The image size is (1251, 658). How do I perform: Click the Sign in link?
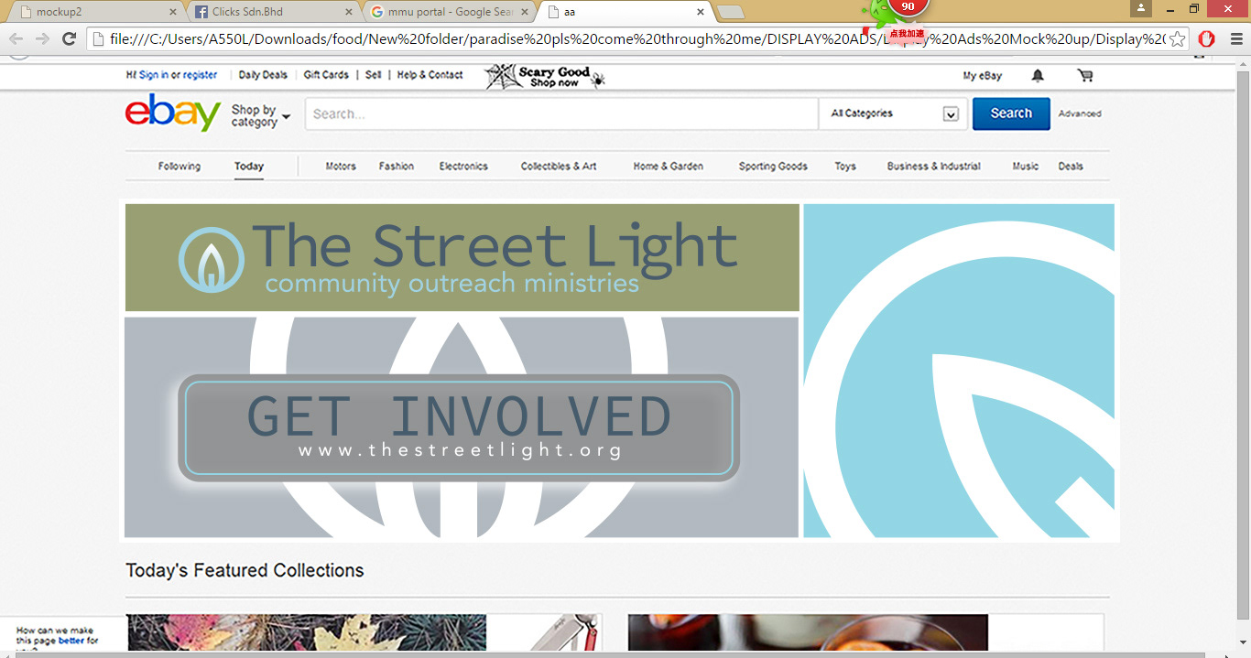tap(153, 75)
